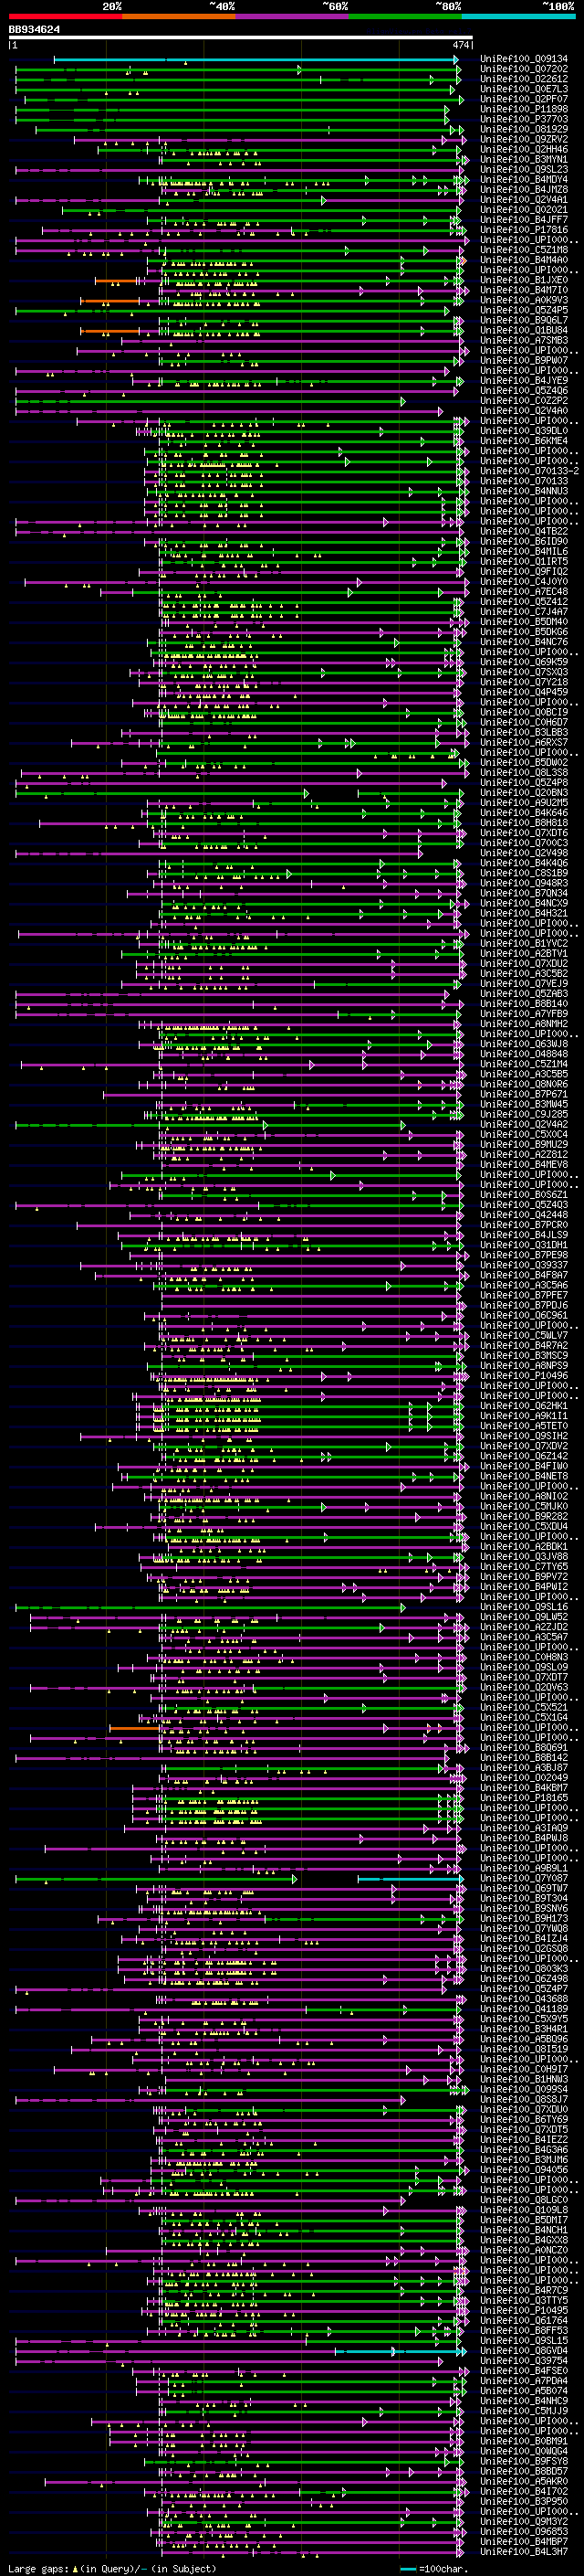
Task: Pick the UniRef100_A7EC48 hit name
Action: click(x=524, y=591)
